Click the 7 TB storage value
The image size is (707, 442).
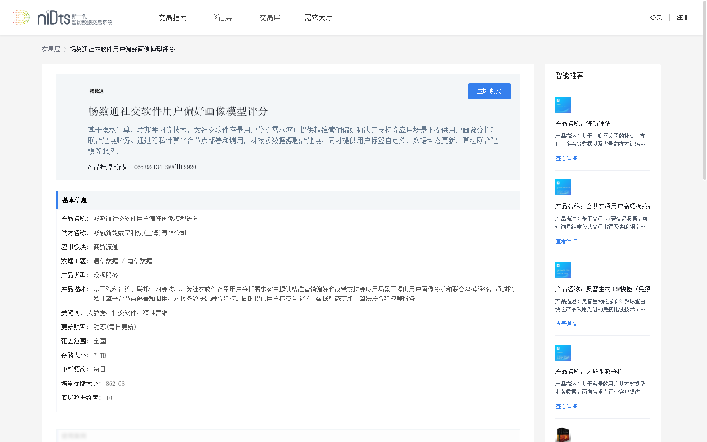coord(100,355)
